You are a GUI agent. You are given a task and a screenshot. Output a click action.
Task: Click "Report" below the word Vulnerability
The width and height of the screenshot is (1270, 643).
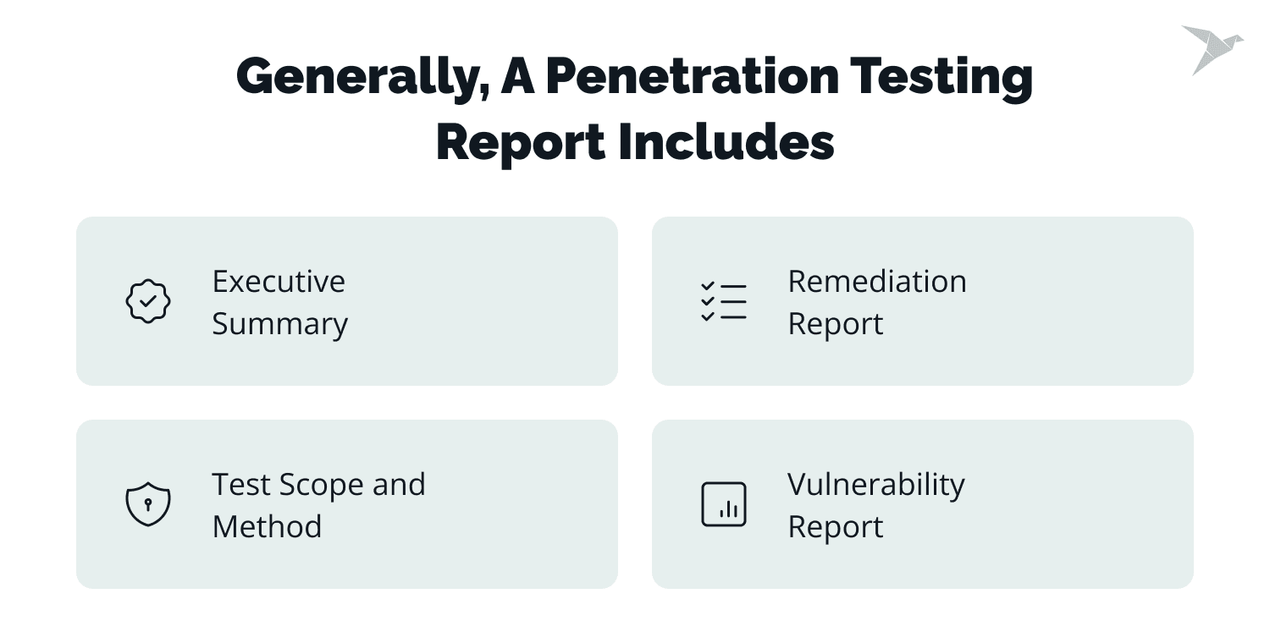tap(836, 527)
